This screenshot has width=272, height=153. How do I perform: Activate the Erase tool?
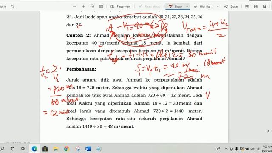tap(231, 6)
